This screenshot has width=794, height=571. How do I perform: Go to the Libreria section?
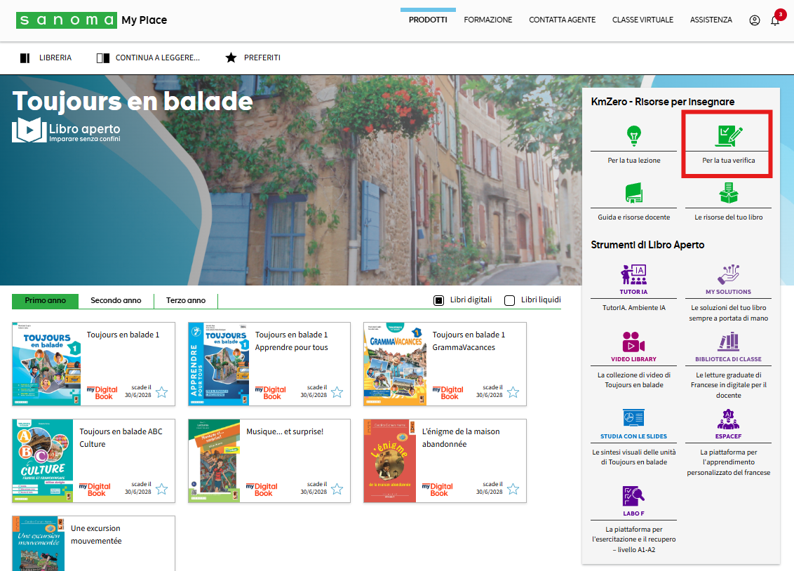55,58
